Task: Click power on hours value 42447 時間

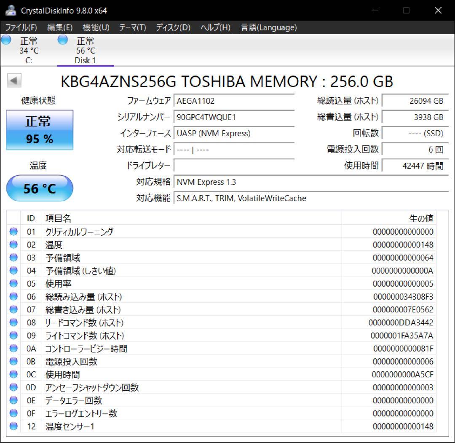Action: click(415, 166)
